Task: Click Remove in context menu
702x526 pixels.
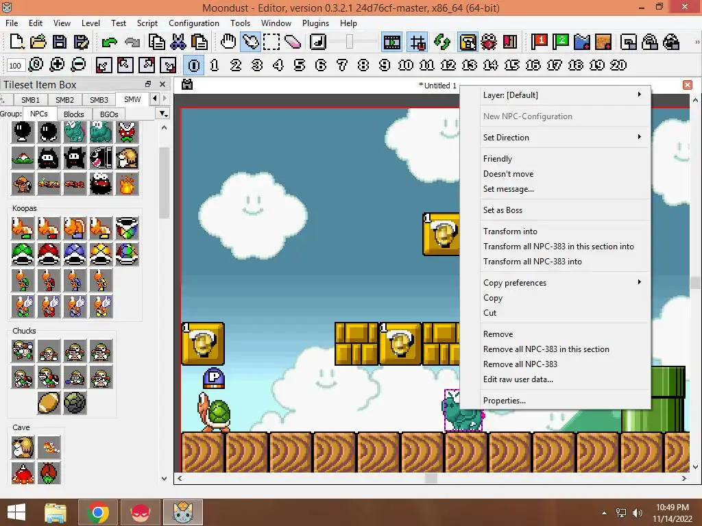Action: [x=562, y=334]
